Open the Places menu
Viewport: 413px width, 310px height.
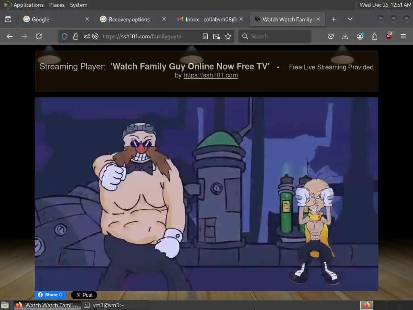click(x=57, y=5)
